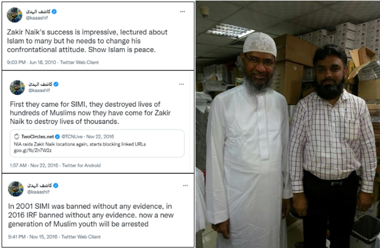This screenshot has width=380, height=248.
Task: Open the photo of two men
Action: [288, 124]
